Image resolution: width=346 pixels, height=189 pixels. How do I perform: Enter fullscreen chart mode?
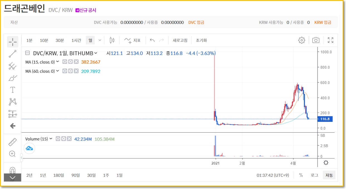(x=330, y=40)
